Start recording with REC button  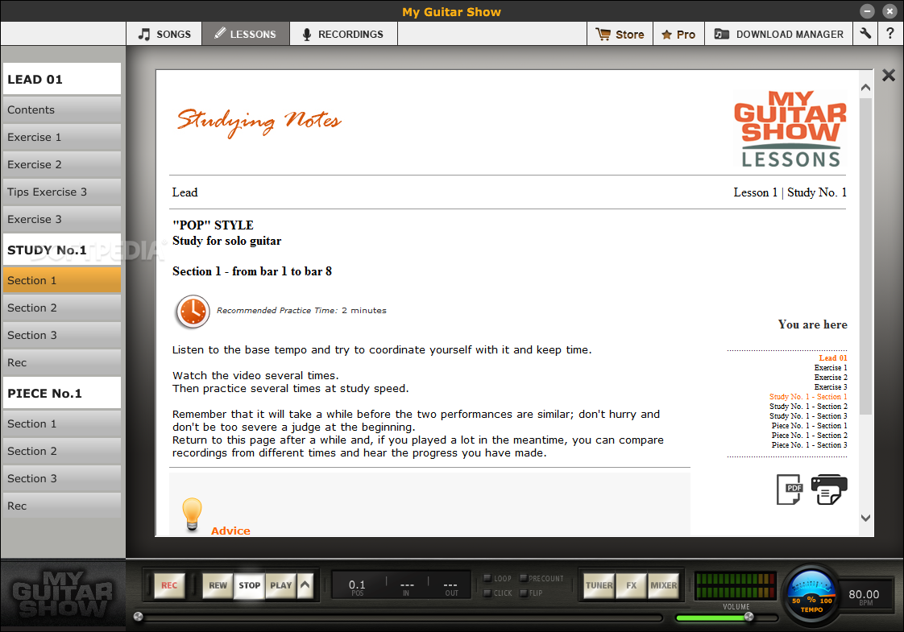point(169,585)
